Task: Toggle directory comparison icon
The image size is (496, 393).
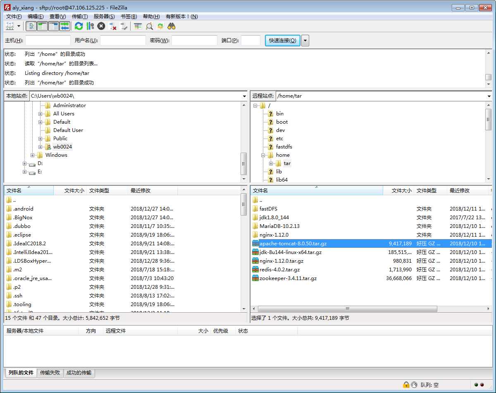Action: tap(149, 26)
